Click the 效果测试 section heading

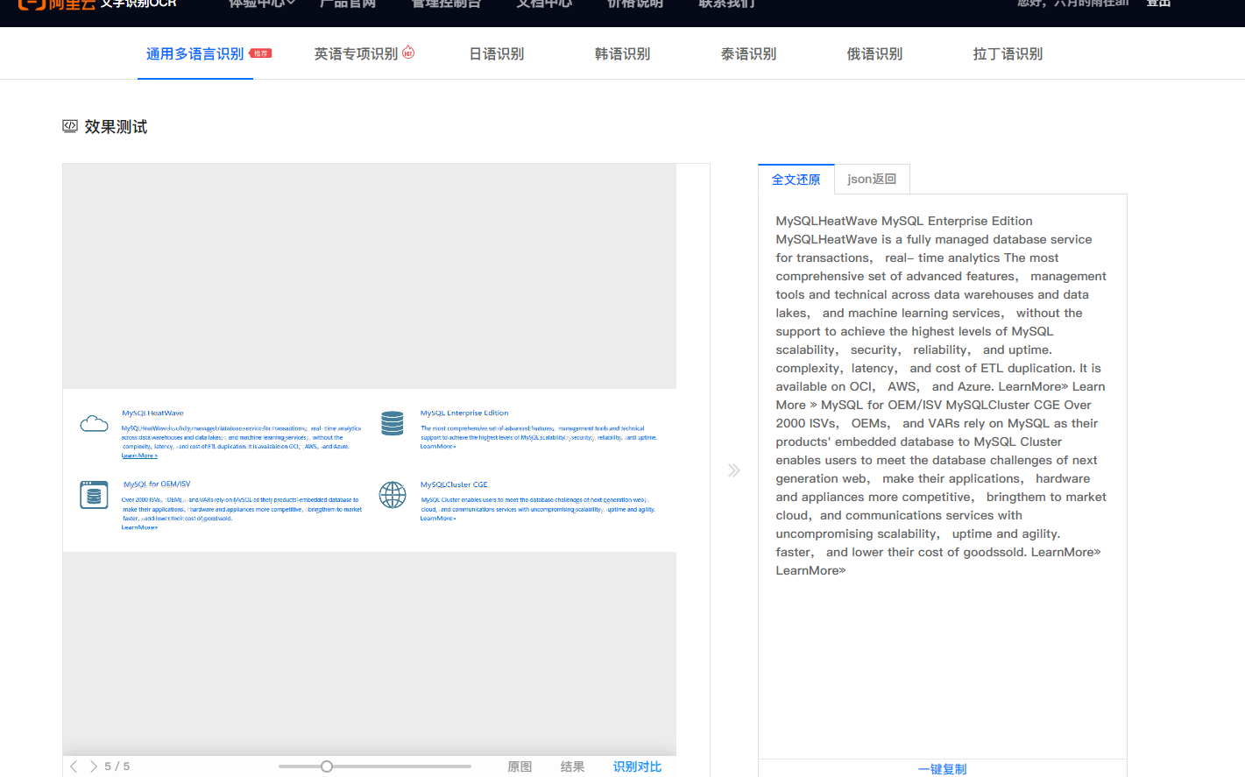116,127
